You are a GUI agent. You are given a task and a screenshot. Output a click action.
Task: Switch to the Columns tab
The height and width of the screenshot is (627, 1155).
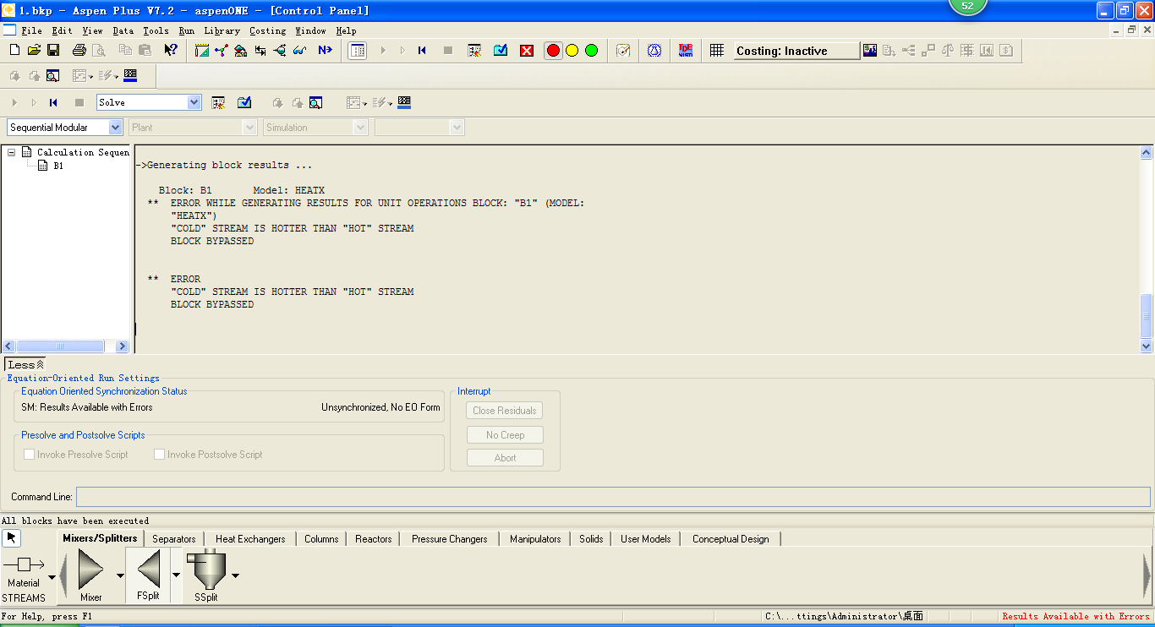click(321, 539)
